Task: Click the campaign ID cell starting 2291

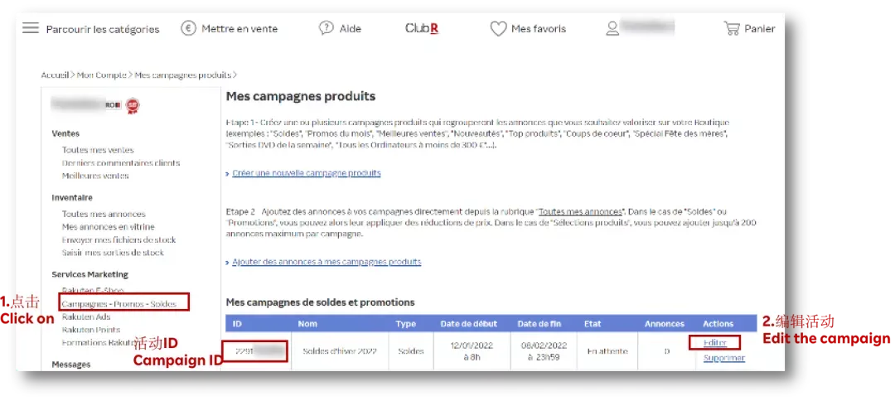Action: click(x=259, y=351)
